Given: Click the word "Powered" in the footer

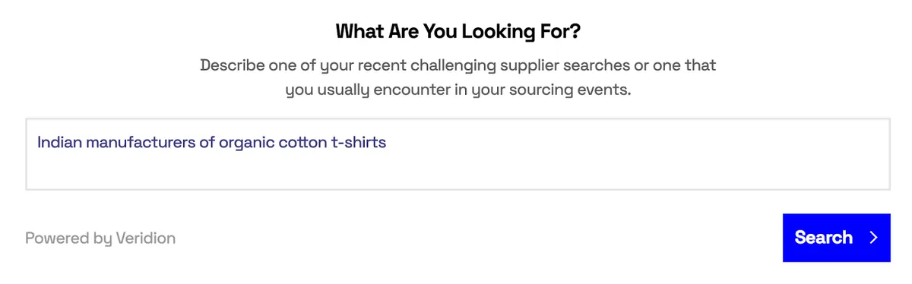Looking at the screenshot, I should [x=57, y=238].
